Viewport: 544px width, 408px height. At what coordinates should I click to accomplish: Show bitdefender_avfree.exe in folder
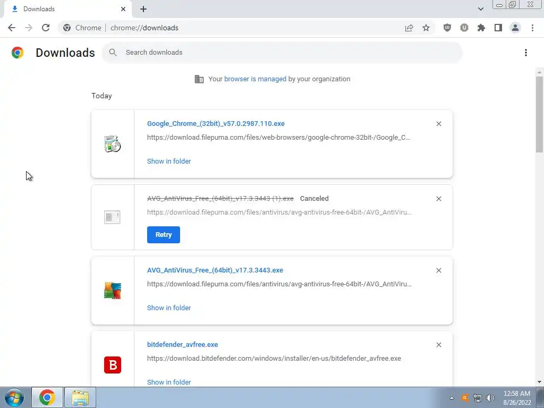pos(169,382)
